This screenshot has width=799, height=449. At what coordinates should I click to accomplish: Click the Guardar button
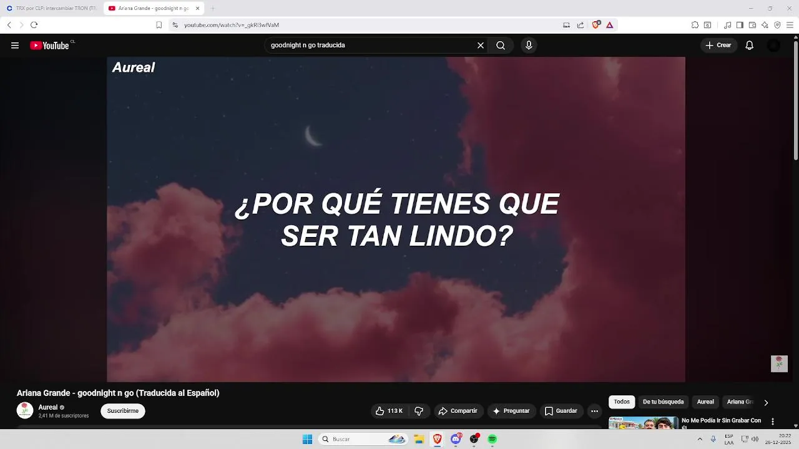tap(561, 411)
